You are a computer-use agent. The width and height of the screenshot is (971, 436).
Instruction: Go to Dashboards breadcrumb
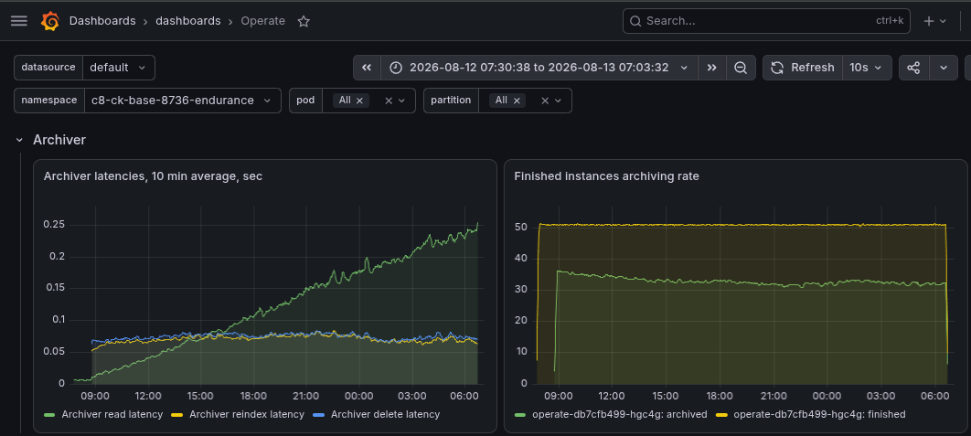[x=102, y=21]
